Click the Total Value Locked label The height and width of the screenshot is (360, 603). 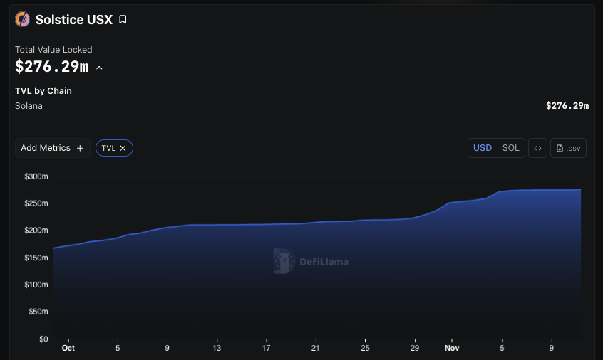(x=53, y=50)
